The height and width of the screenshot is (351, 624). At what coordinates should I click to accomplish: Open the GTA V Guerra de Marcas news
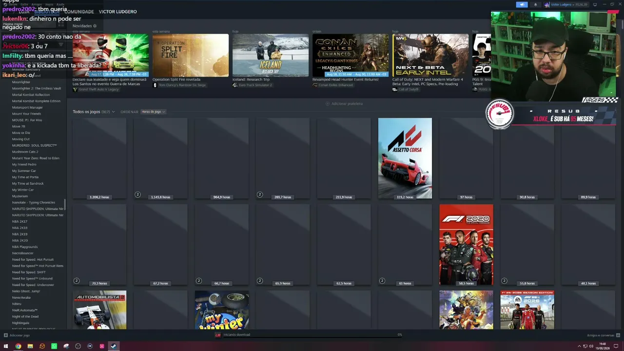(x=111, y=56)
